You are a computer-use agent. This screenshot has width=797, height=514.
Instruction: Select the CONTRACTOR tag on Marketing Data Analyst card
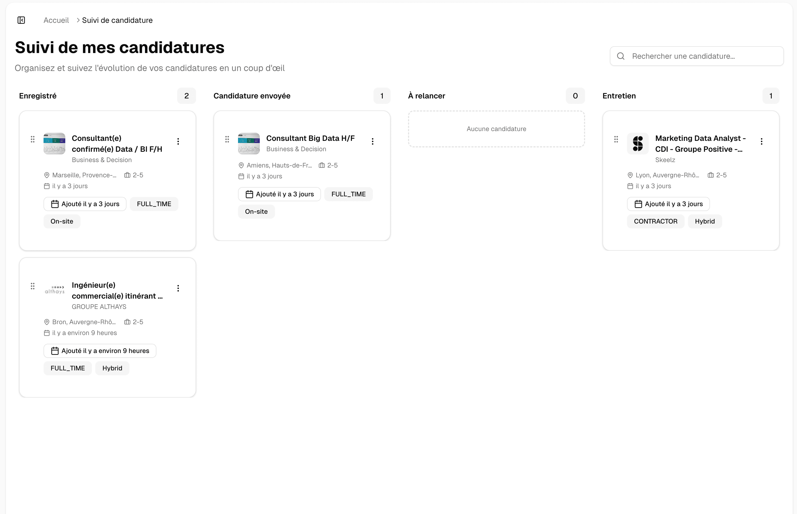click(655, 221)
